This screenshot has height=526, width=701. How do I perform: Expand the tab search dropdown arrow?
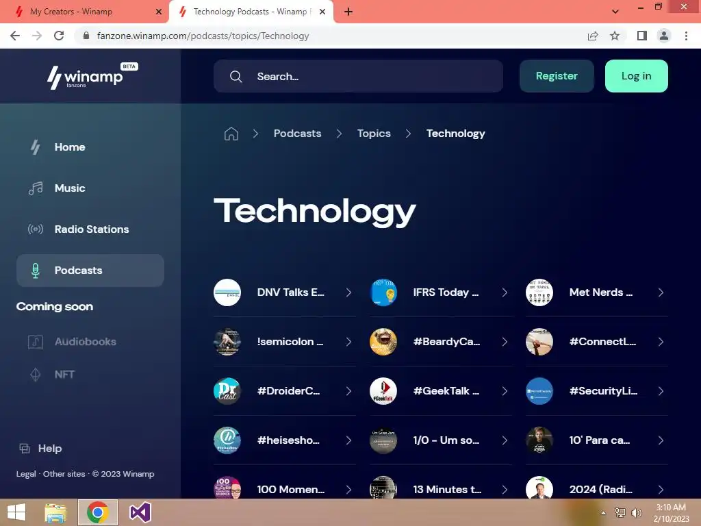[x=615, y=12]
